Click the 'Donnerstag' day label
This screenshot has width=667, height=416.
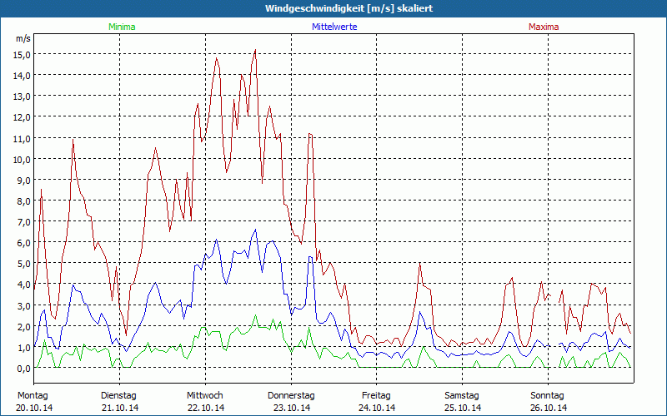[x=291, y=396]
